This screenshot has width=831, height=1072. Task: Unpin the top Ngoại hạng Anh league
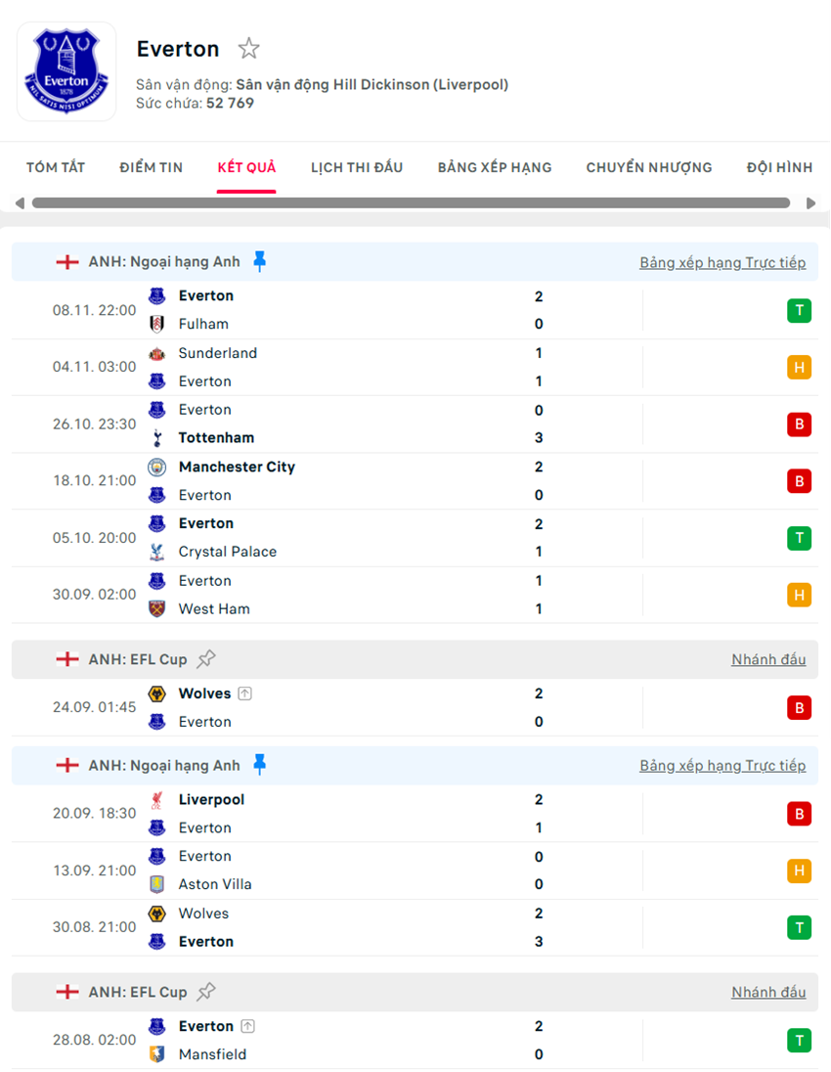[259, 261]
